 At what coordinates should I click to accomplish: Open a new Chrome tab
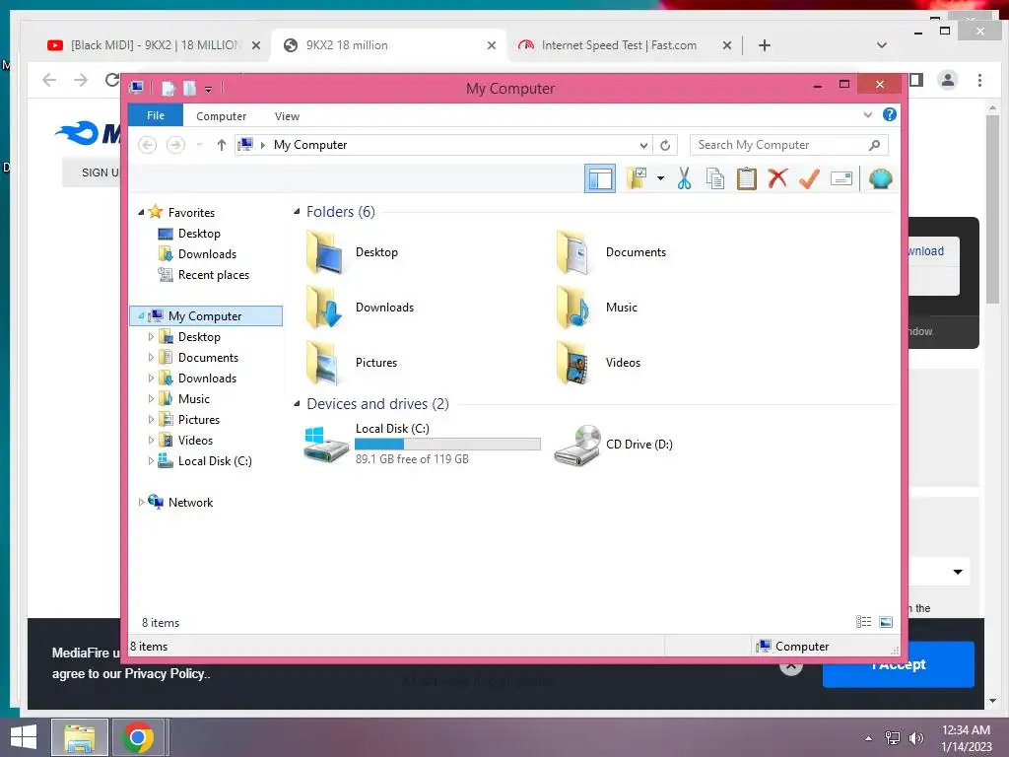(x=764, y=45)
